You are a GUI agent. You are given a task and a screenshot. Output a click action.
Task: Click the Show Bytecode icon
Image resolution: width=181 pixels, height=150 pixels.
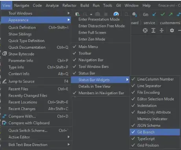pos(4,54)
